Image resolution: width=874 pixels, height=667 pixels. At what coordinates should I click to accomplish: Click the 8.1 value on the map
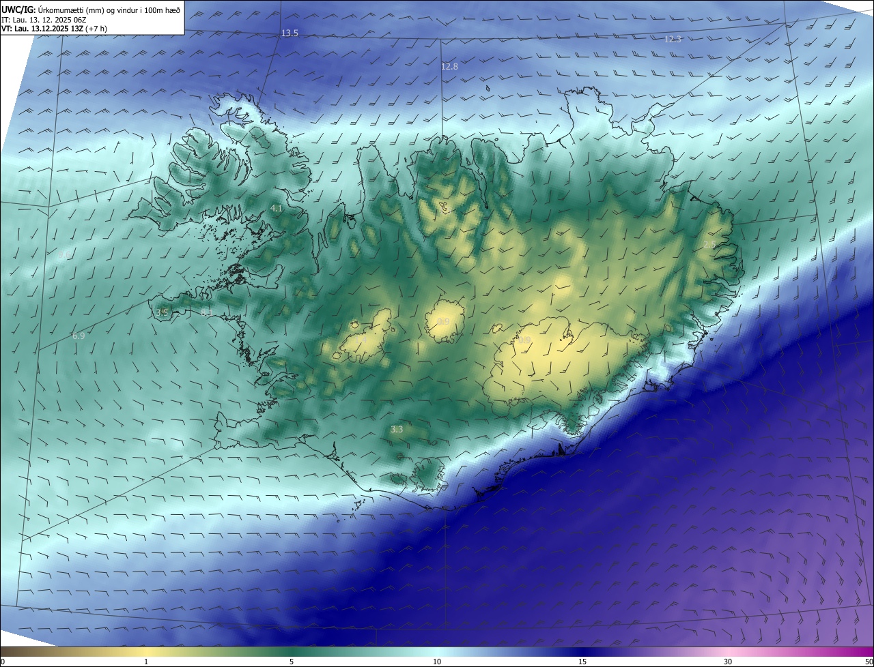(206, 312)
